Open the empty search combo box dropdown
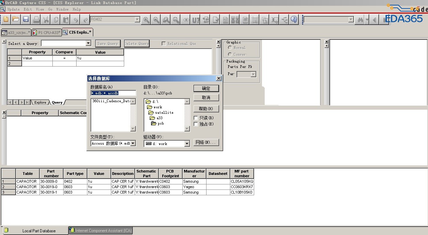This screenshot has height=235, width=428. click(x=351, y=20)
